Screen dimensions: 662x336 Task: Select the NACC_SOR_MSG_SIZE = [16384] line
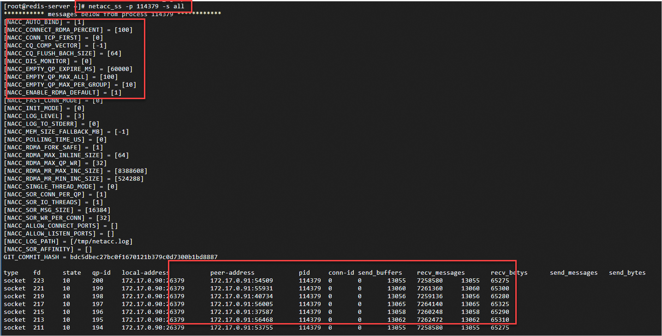[x=57, y=210]
